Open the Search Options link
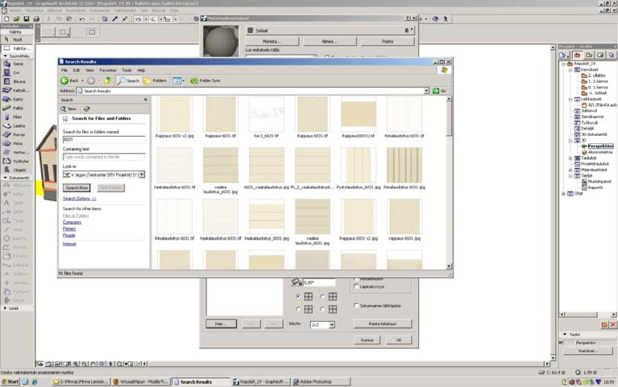The height and width of the screenshot is (387, 618). [x=79, y=199]
